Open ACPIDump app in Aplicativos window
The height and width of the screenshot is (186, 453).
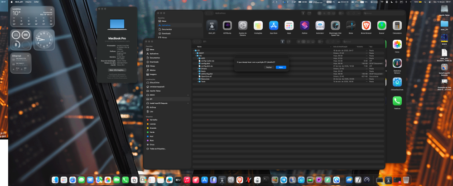227,26
